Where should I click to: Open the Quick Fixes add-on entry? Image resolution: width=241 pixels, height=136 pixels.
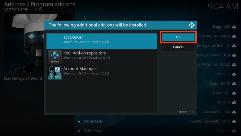[93, 131]
